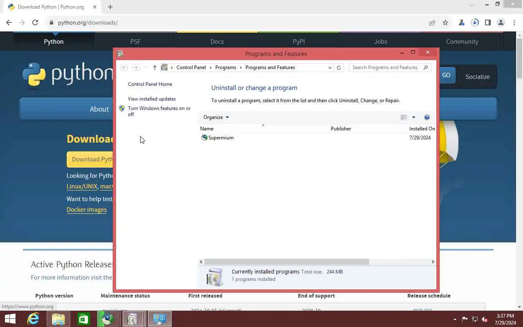This screenshot has height=327, width=523.
Task: Open the About menu on python.org
Action: (x=99, y=109)
